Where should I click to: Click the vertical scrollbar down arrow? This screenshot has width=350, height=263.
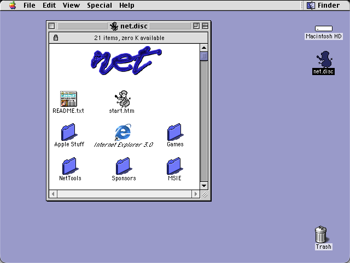coord(204,186)
